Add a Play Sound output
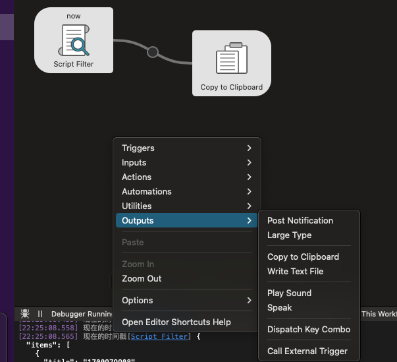 289,293
